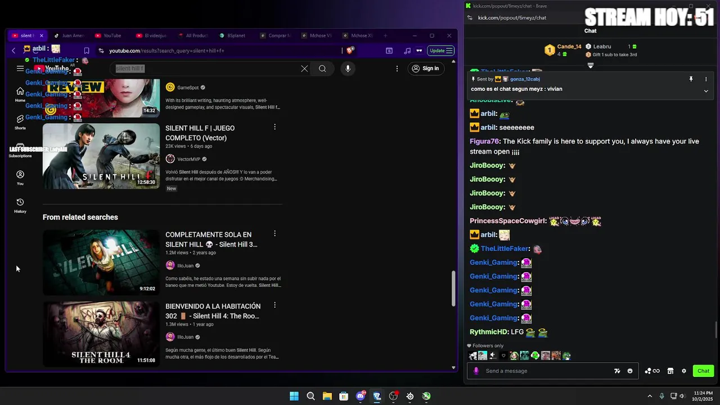
Task: Open the Kick shop store icon
Action: [x=670, y=371]
